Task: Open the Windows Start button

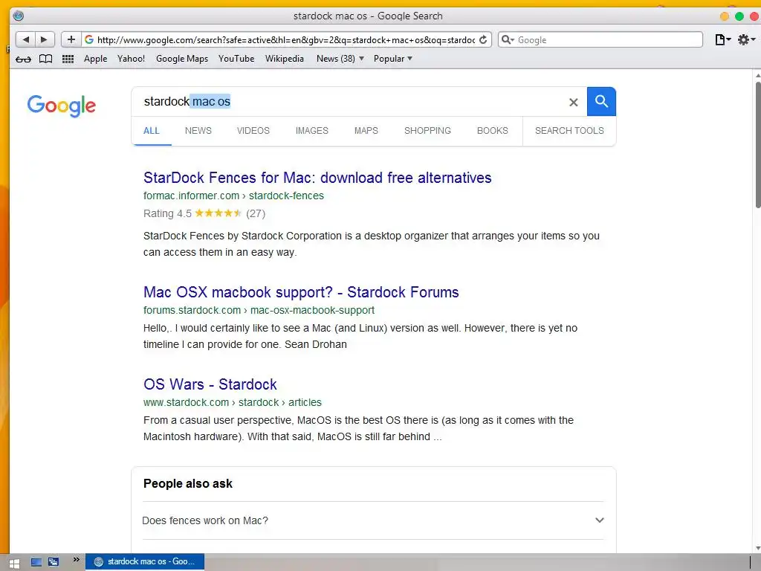Action: coord(14,563)
